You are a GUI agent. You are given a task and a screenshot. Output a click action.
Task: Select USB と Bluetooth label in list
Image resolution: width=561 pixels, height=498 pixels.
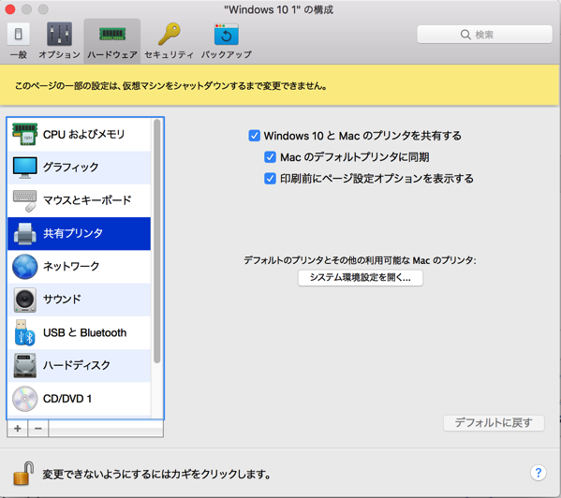pos(85,333)
